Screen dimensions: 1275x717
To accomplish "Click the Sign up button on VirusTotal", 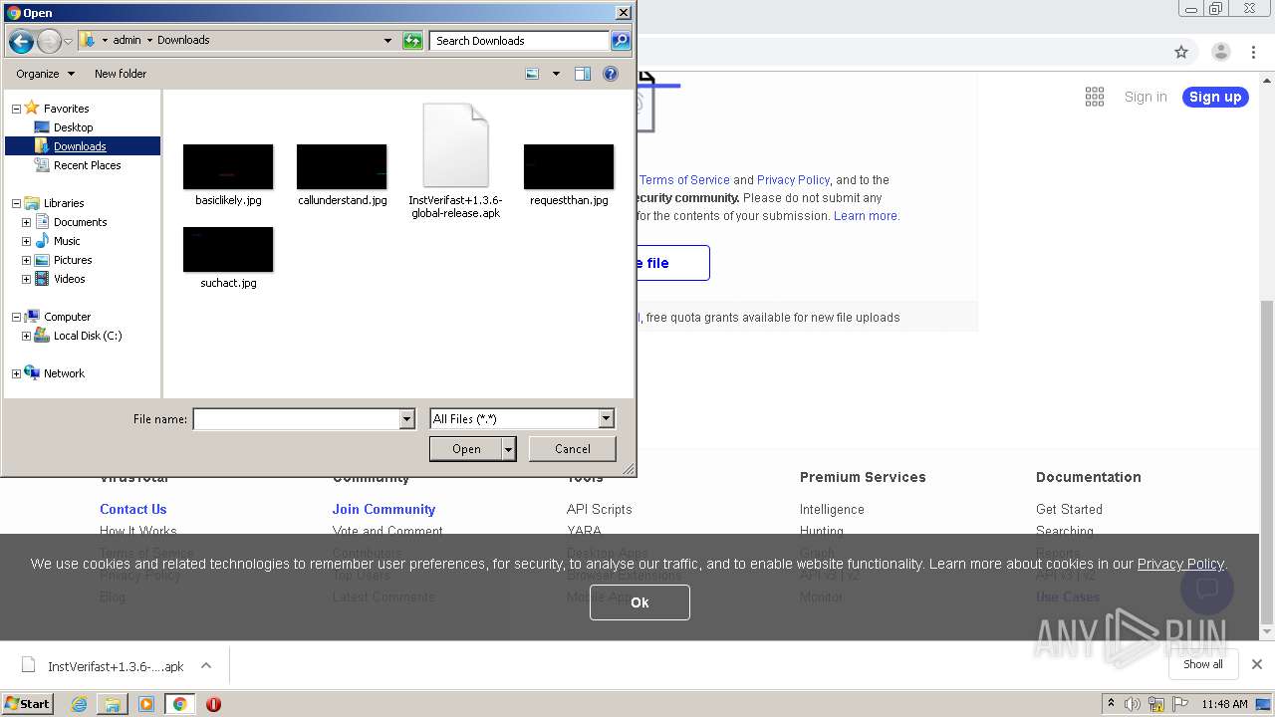I will pos(1215,97).
